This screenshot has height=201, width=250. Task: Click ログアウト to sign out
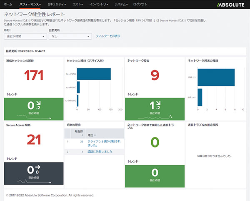pos(140,4)
